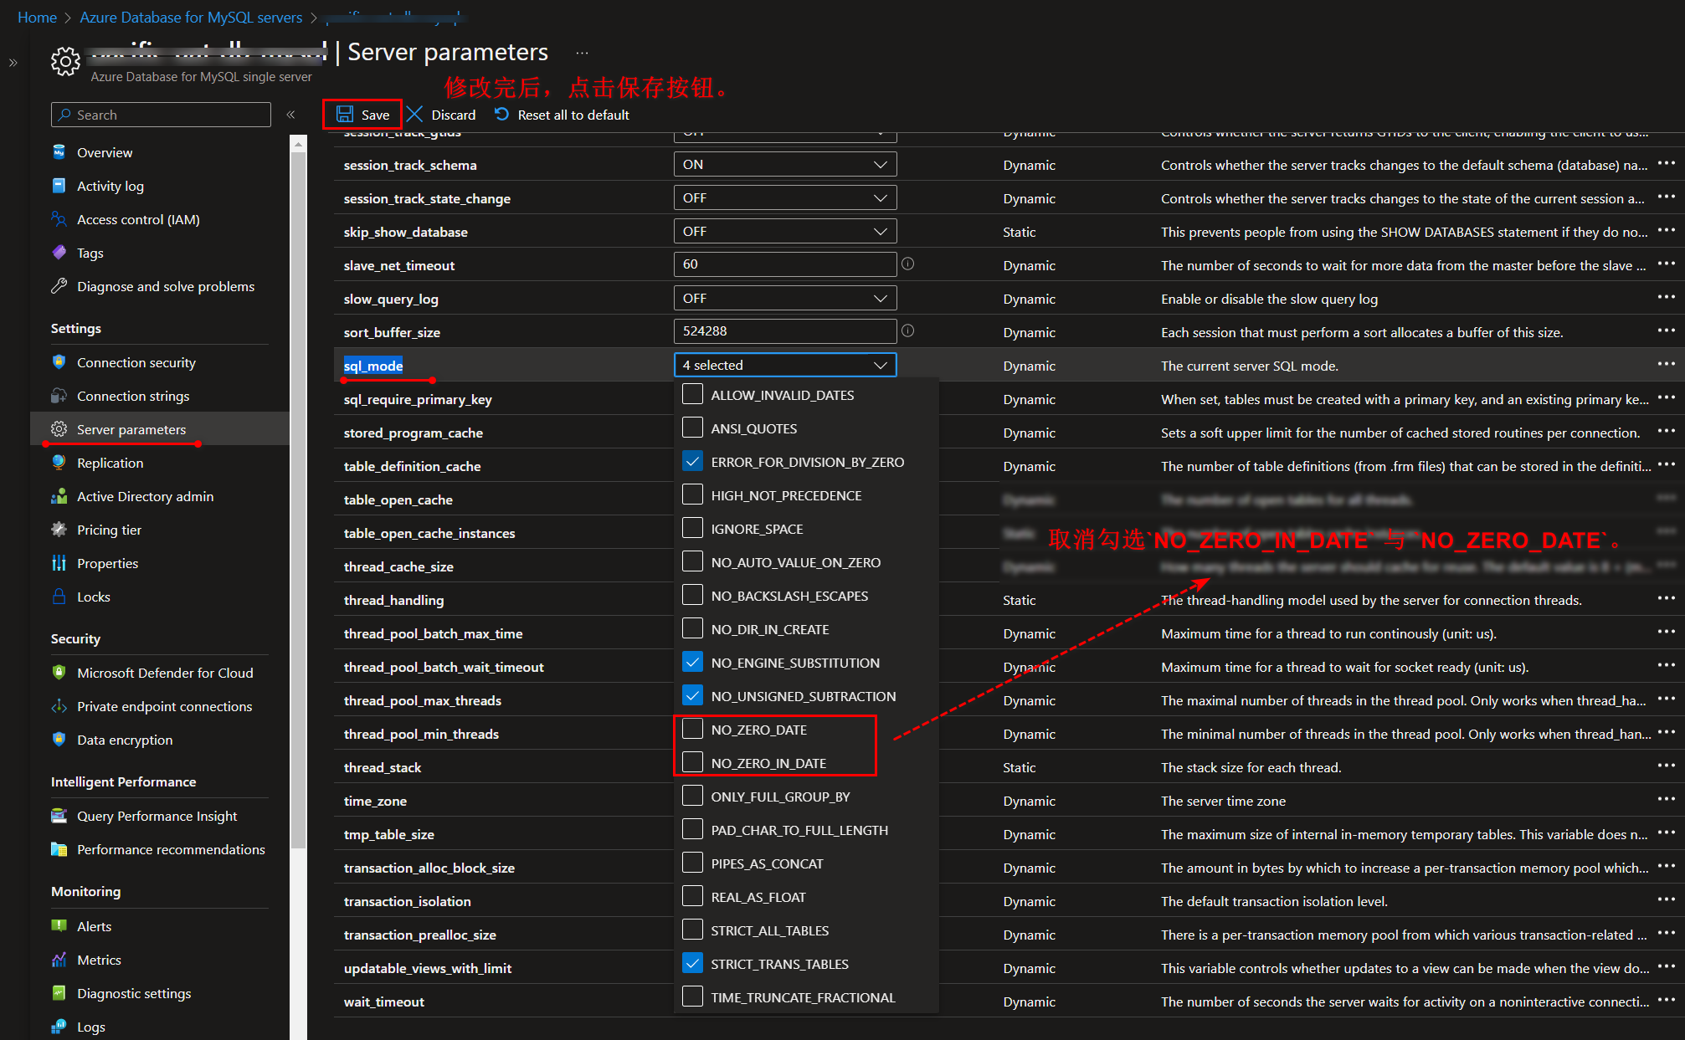Collapse the sidebar with double-chevron icon
The height and width of the screenshot is (1040, 1685).
tap(291, 115)
